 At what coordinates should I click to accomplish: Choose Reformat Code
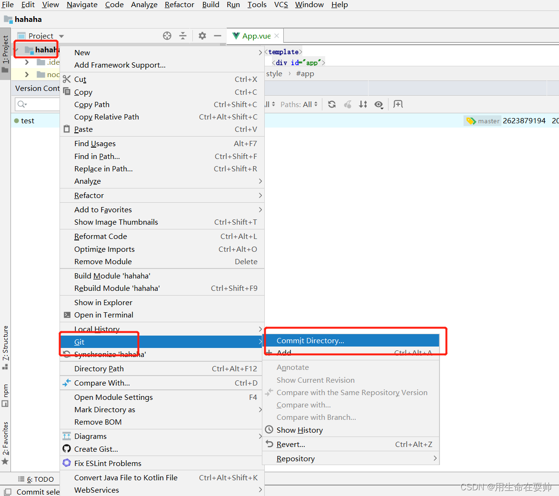coord(162,236)
